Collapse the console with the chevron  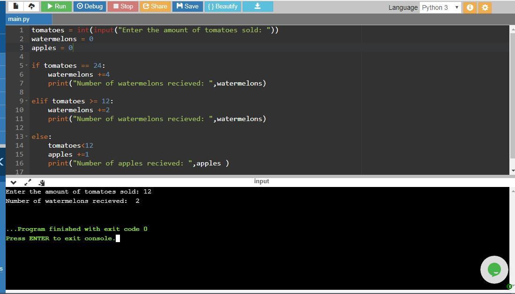pyautogui.click(x=13, y=182)
